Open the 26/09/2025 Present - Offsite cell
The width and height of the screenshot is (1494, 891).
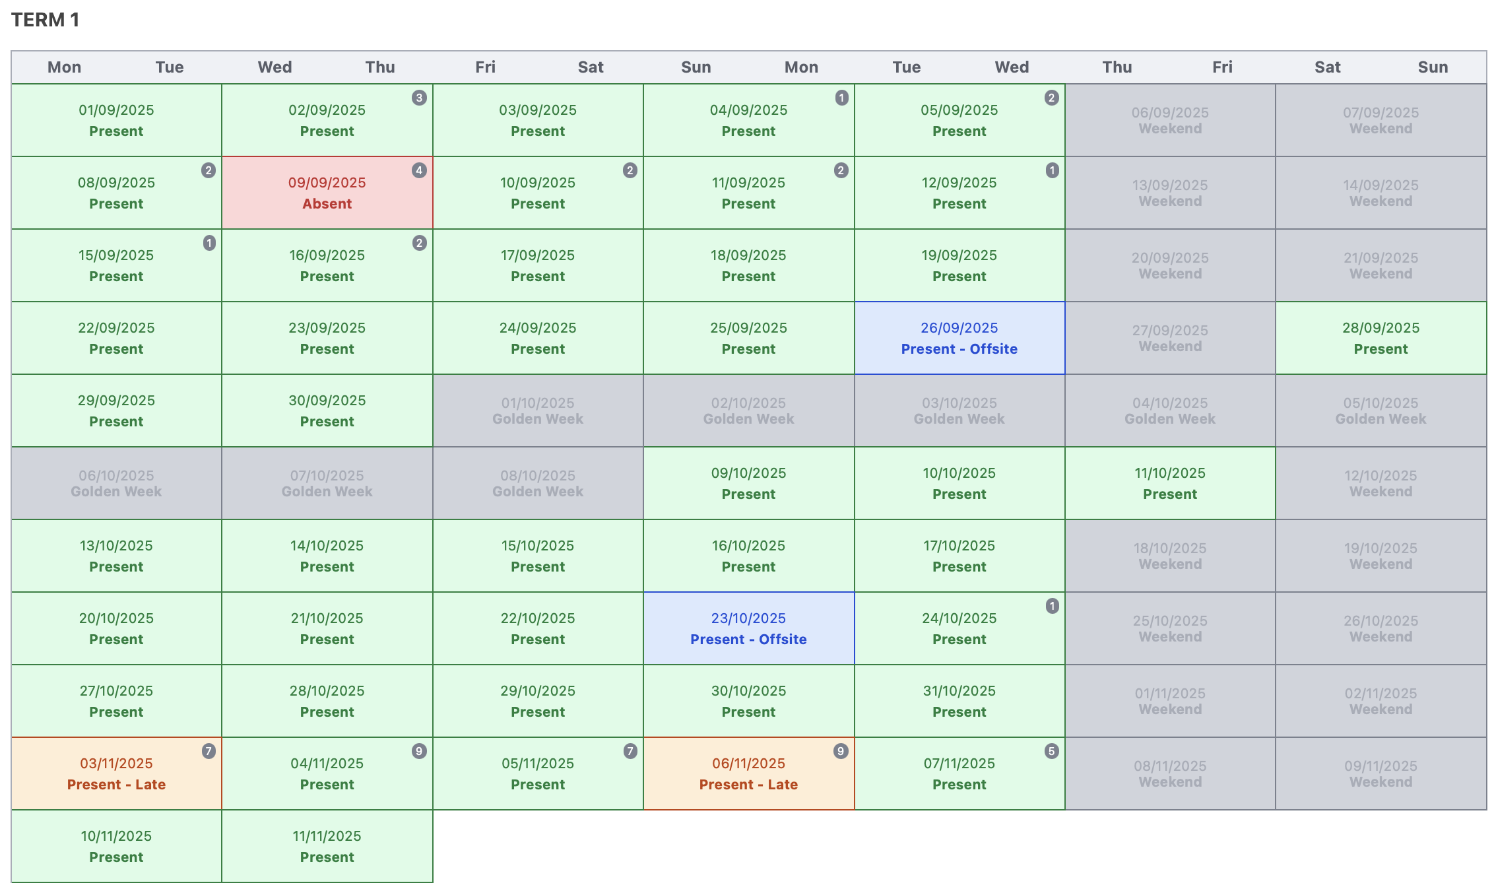(x=959, y=339)
